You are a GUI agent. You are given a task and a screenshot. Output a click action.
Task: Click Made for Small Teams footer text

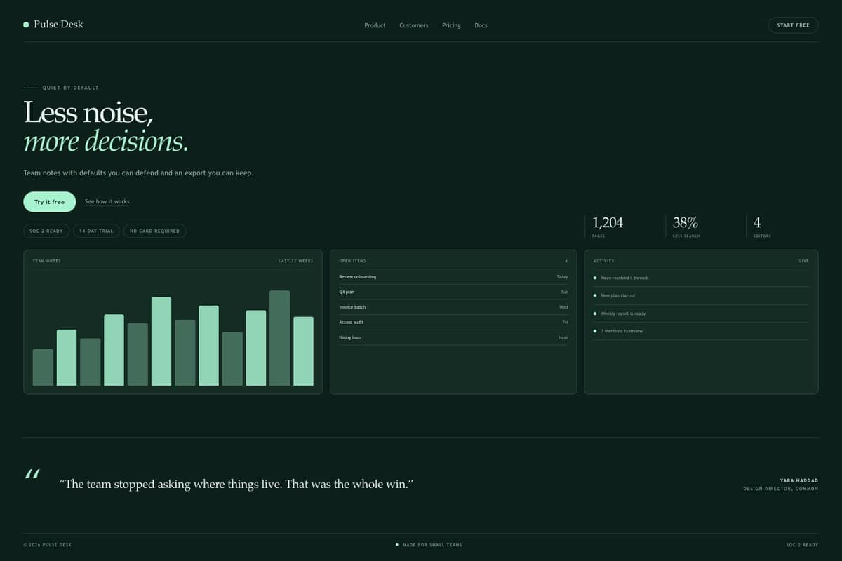point(432,545)
